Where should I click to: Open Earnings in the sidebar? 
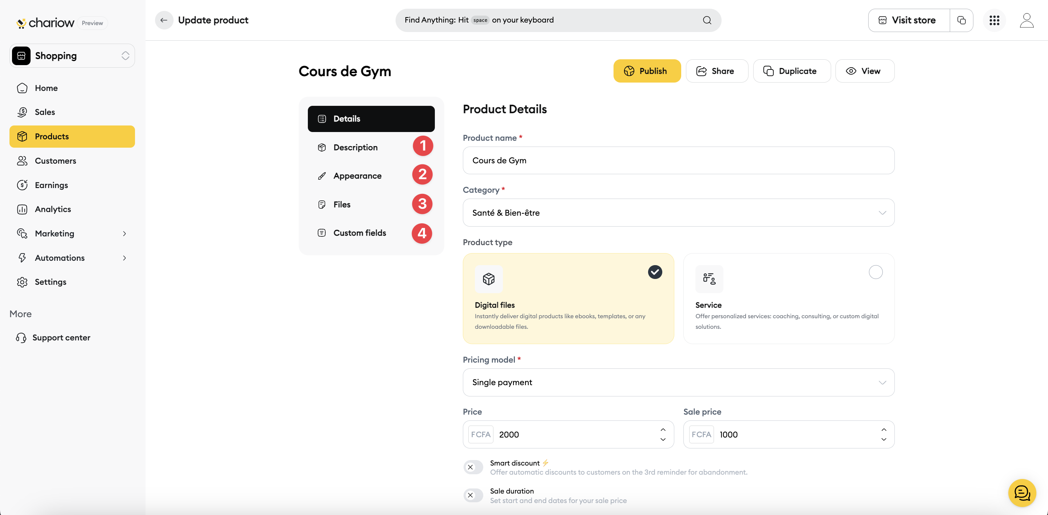point(72,185)
